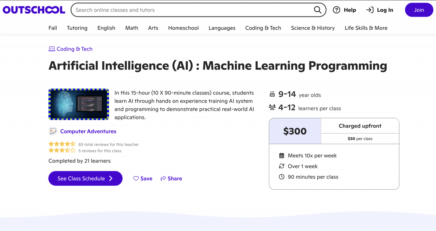Image resolution: width=436 pixels, height=231 pixels.
Task: Select the Charged upfront pricing option
Action: (x=360, y=126)
